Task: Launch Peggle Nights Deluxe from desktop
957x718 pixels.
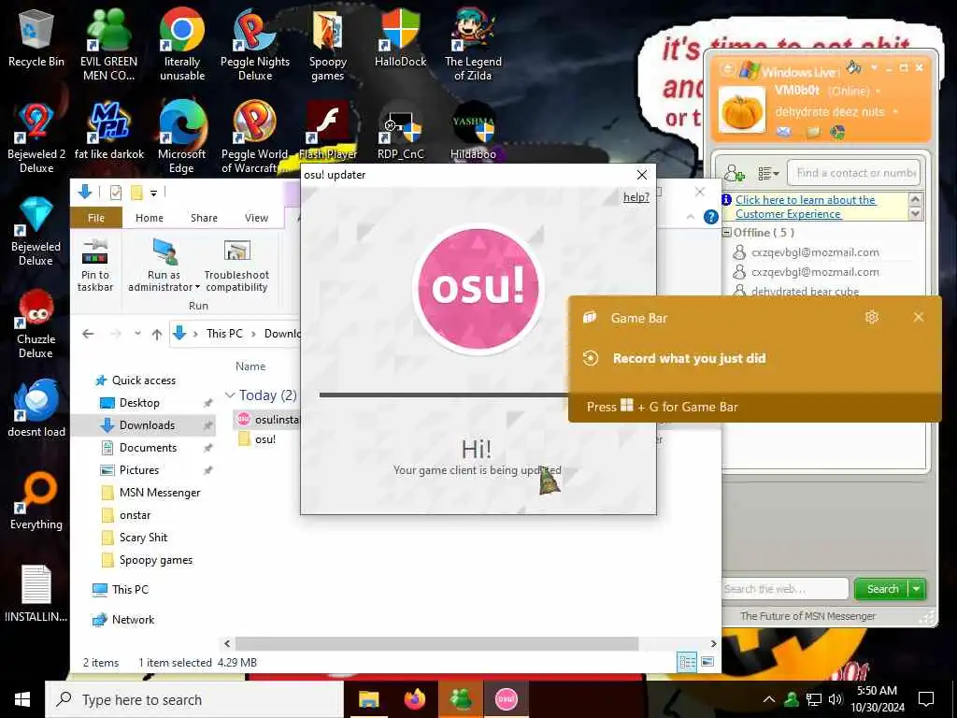Action: point(255,45)
